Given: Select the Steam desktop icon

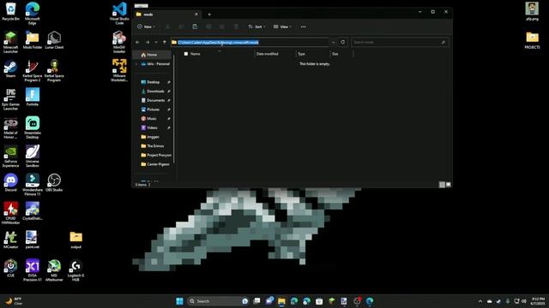Looking at the screenshot, I should (x=10, y=68).
